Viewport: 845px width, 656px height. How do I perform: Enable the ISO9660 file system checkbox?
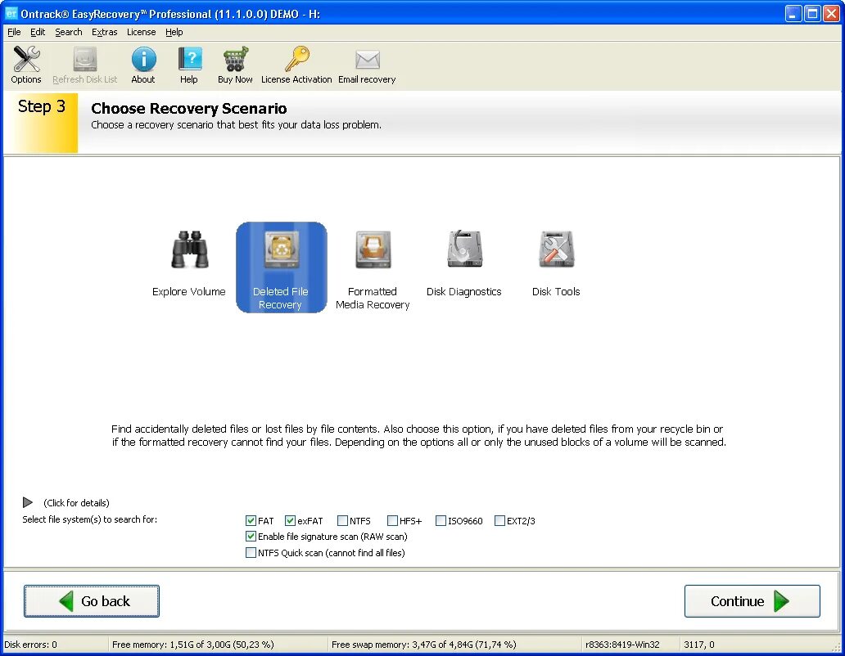441,520
